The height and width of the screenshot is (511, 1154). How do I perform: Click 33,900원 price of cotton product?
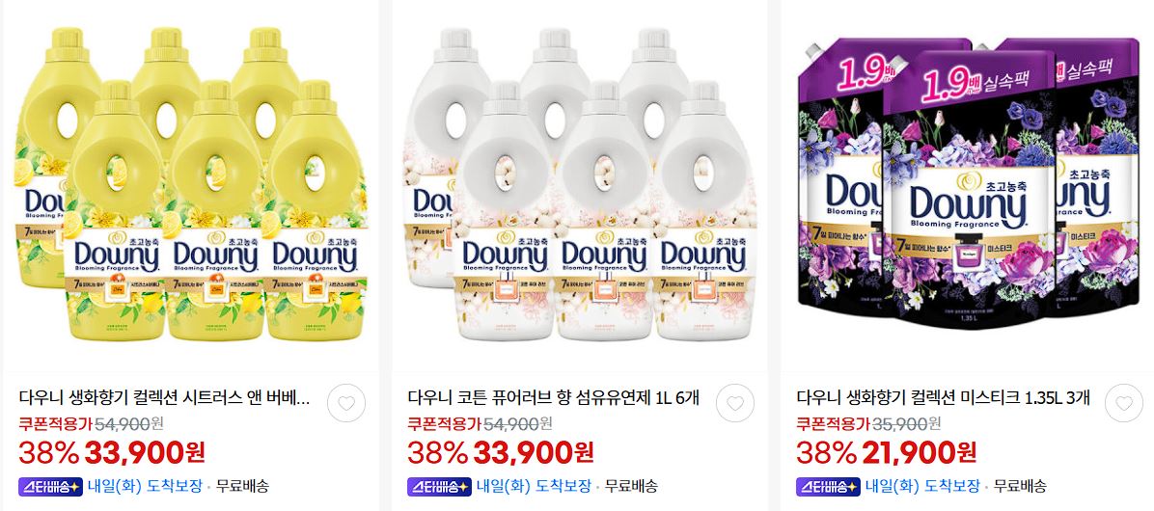[x=534, y=452]
